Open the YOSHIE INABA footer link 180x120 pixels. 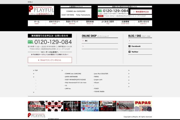99,91
